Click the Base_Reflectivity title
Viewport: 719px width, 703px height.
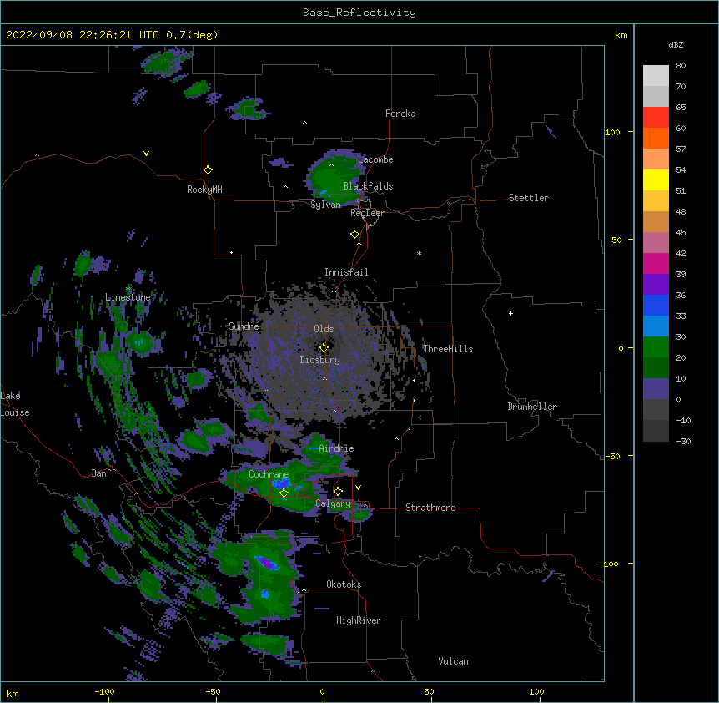pos(359,13)
